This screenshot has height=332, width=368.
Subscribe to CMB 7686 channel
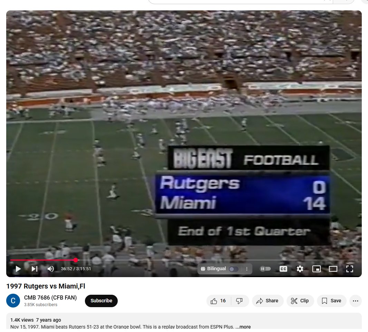tap(101, 301)
